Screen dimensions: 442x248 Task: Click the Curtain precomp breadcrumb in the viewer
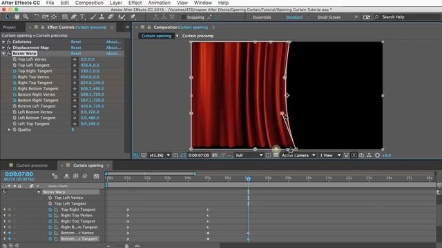[x=198, y=36]
